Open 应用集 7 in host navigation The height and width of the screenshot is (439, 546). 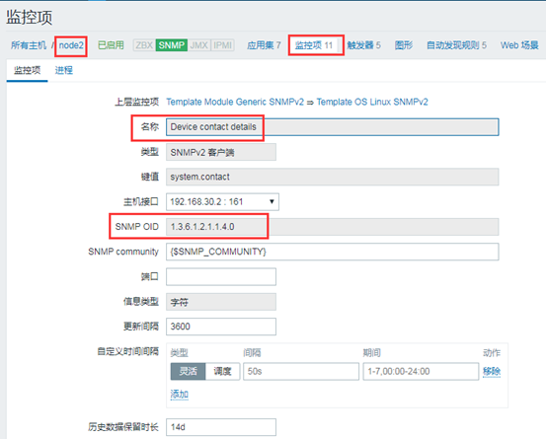click(x=264, y=45)
